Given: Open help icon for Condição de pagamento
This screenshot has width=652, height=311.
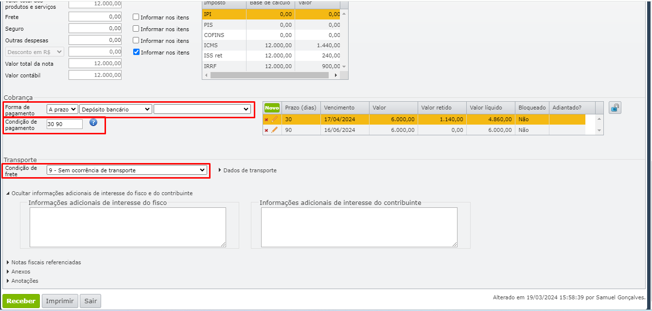Looking at the screenshot, I should pyautogui.click(x=93, y=123).
